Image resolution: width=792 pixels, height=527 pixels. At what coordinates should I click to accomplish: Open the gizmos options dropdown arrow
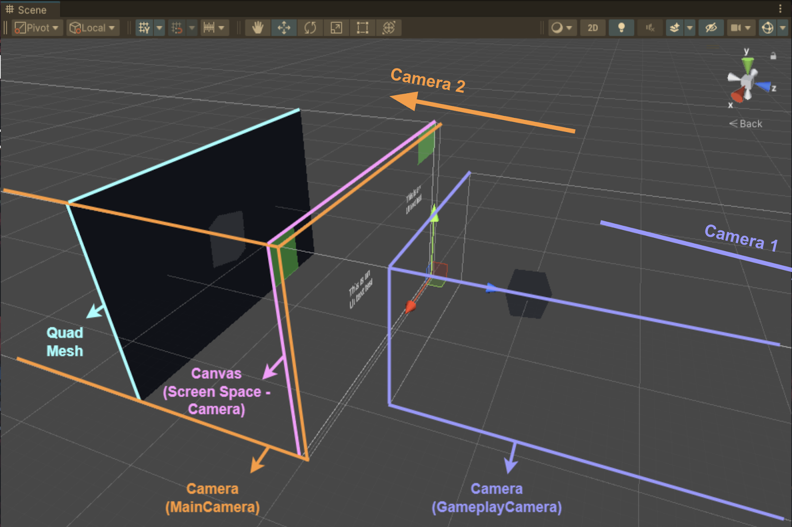pos(783,28)
